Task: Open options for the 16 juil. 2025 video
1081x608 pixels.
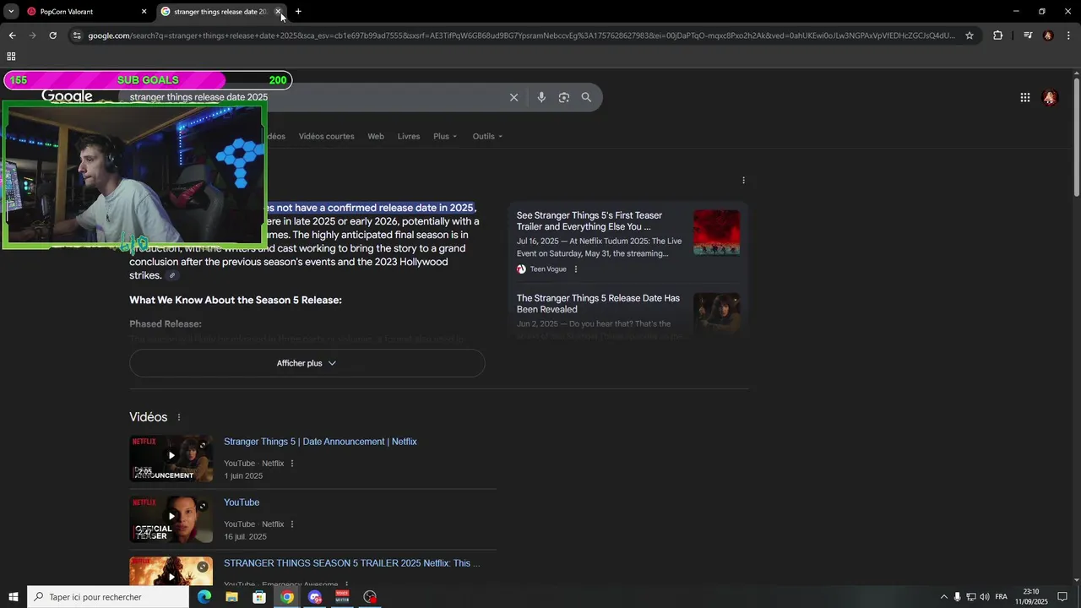Action: (x=292, y=524)
